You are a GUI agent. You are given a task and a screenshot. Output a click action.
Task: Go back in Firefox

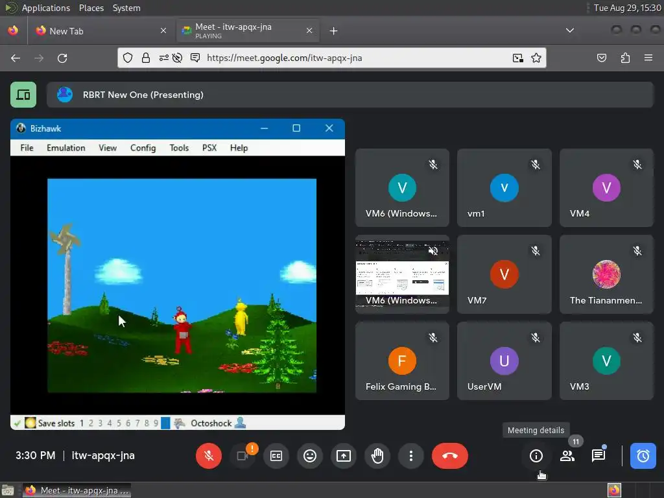click(x=16, y=58)
